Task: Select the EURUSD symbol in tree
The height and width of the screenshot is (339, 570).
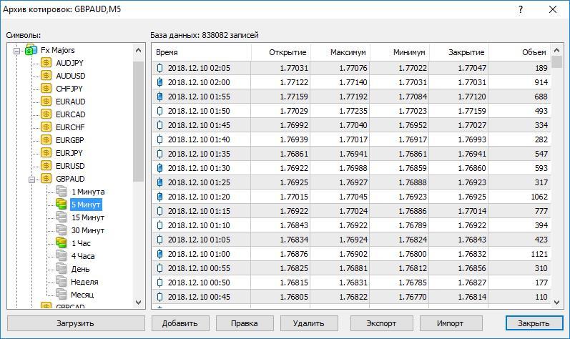Action: coord(70,166)
